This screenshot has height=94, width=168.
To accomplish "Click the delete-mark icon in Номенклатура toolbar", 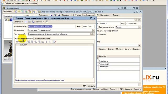I will click(x=30, y=11).
